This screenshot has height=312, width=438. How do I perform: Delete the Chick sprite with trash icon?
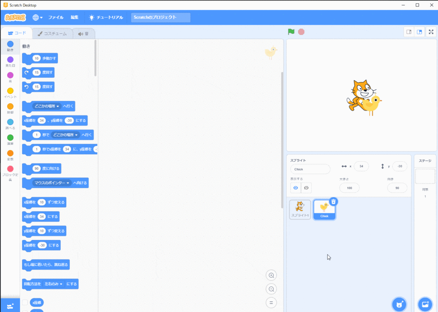point(333,201)
